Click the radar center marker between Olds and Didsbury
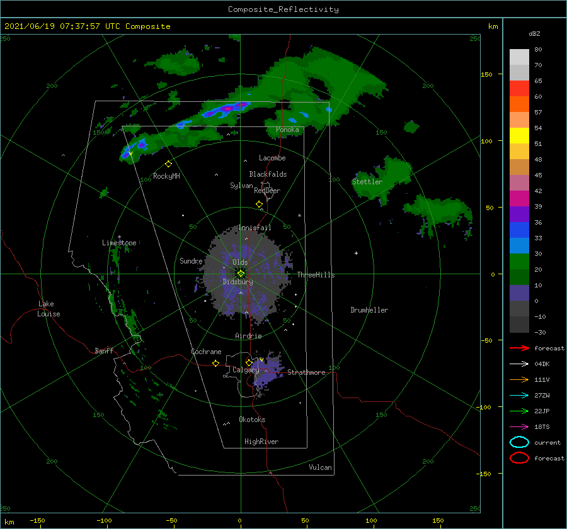The width and height of the screenshot is (567, 529). (x=241, y=274)
